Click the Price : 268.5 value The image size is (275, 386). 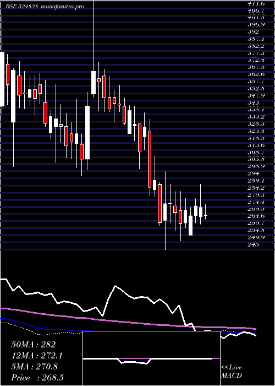pos(37,378)
